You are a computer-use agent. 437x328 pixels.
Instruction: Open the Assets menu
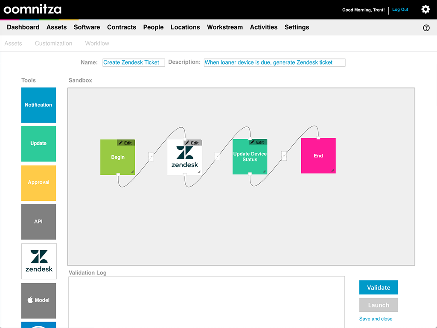(x=56, y=27)
